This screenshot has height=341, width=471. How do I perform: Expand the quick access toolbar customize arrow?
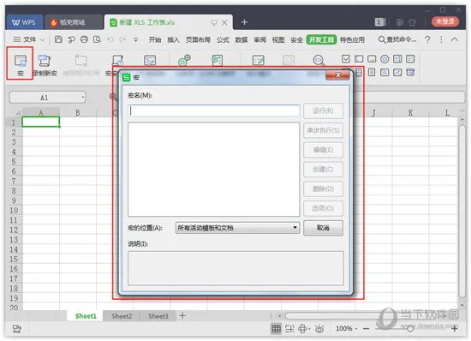click(136, 39)
